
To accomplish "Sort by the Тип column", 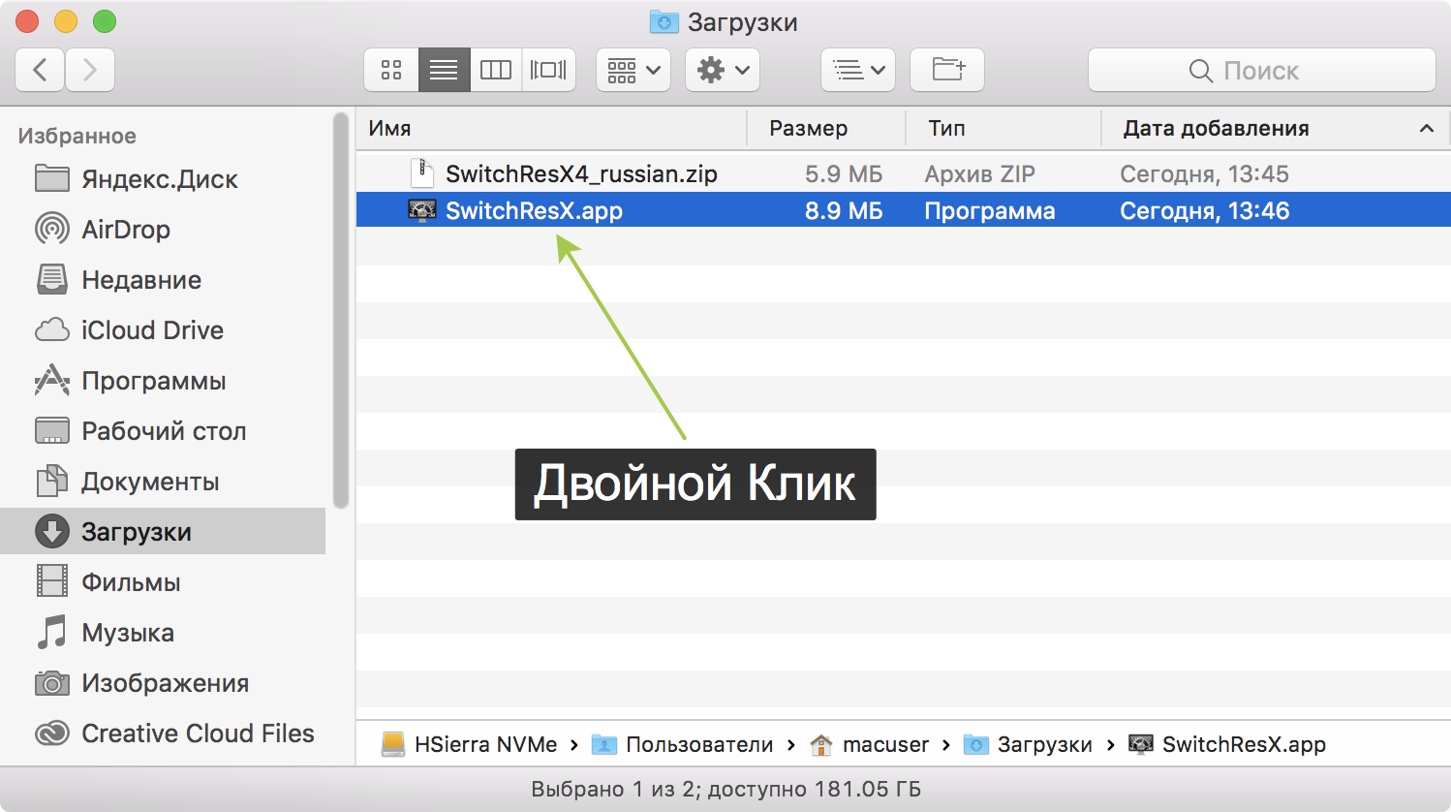I will tap(1003, 128).
